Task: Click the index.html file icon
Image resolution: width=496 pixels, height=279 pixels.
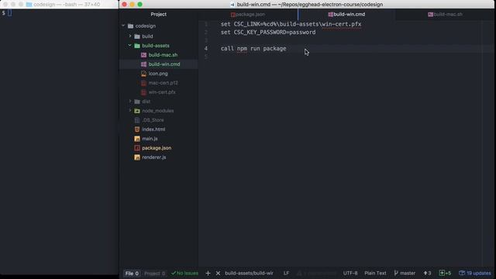Action: (137, 129)
